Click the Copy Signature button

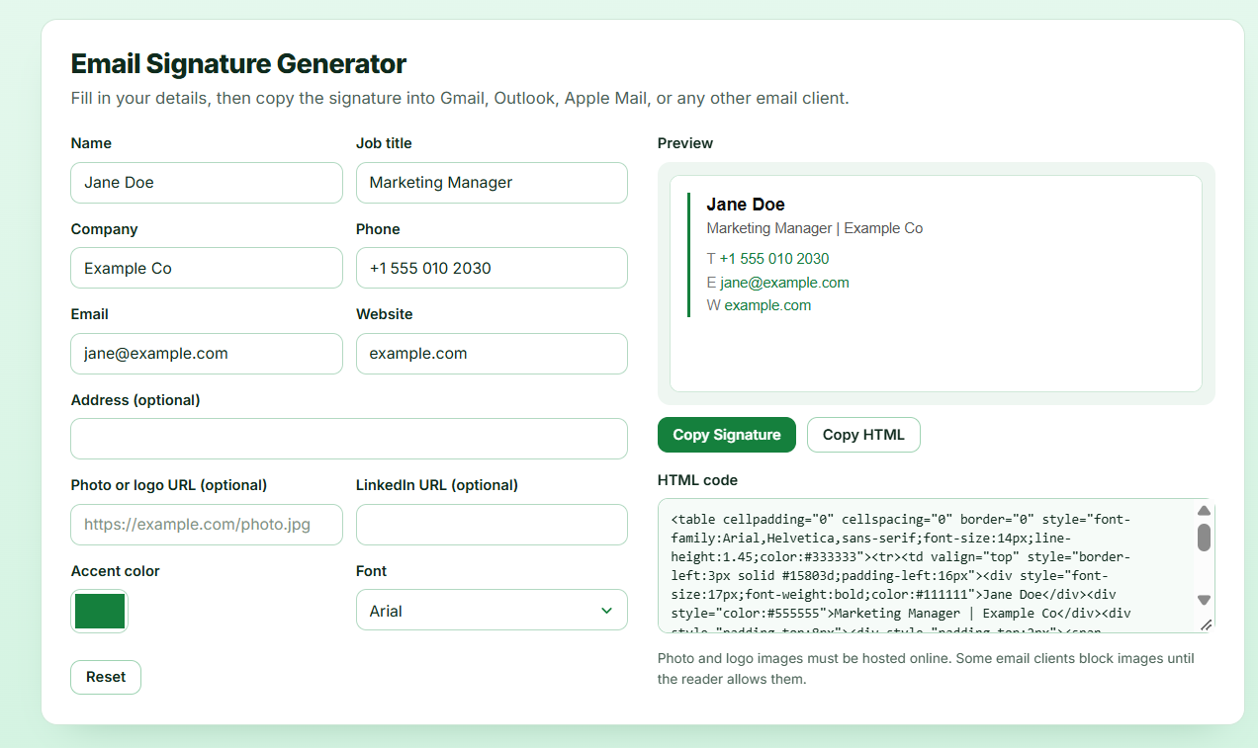[727, 435]
